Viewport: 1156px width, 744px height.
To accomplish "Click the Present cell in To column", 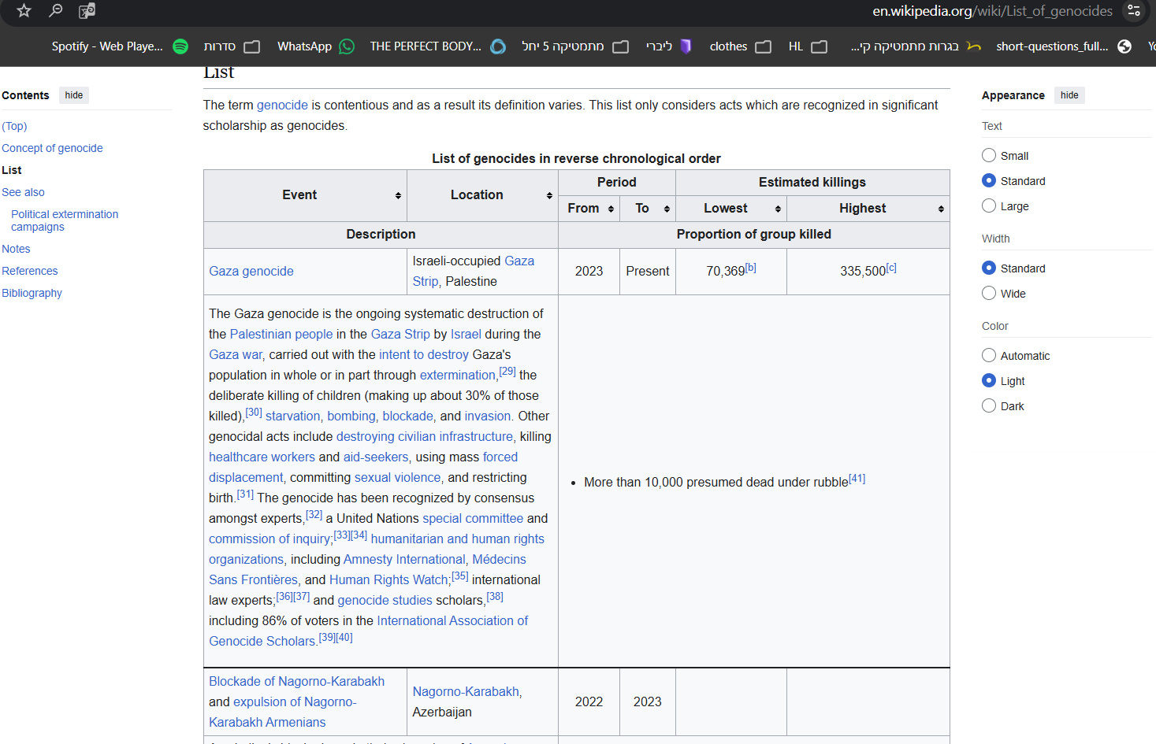I will [x=648, y=271].
